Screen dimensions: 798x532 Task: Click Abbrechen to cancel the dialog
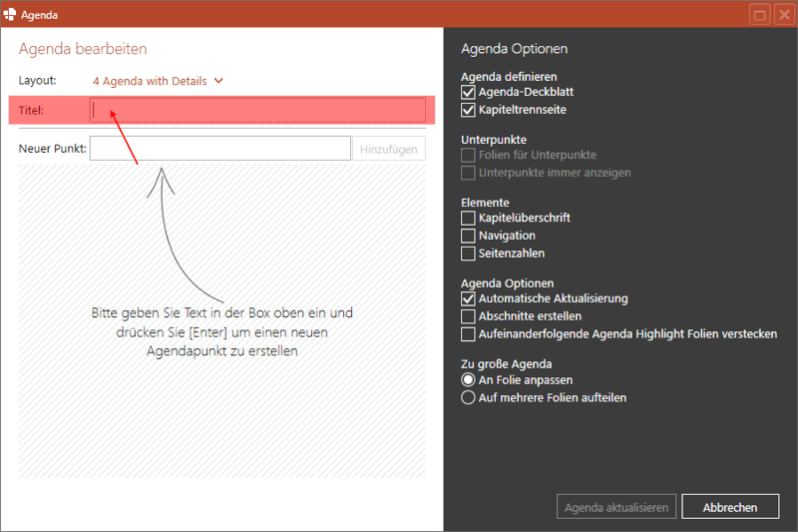tap(731, 507)
